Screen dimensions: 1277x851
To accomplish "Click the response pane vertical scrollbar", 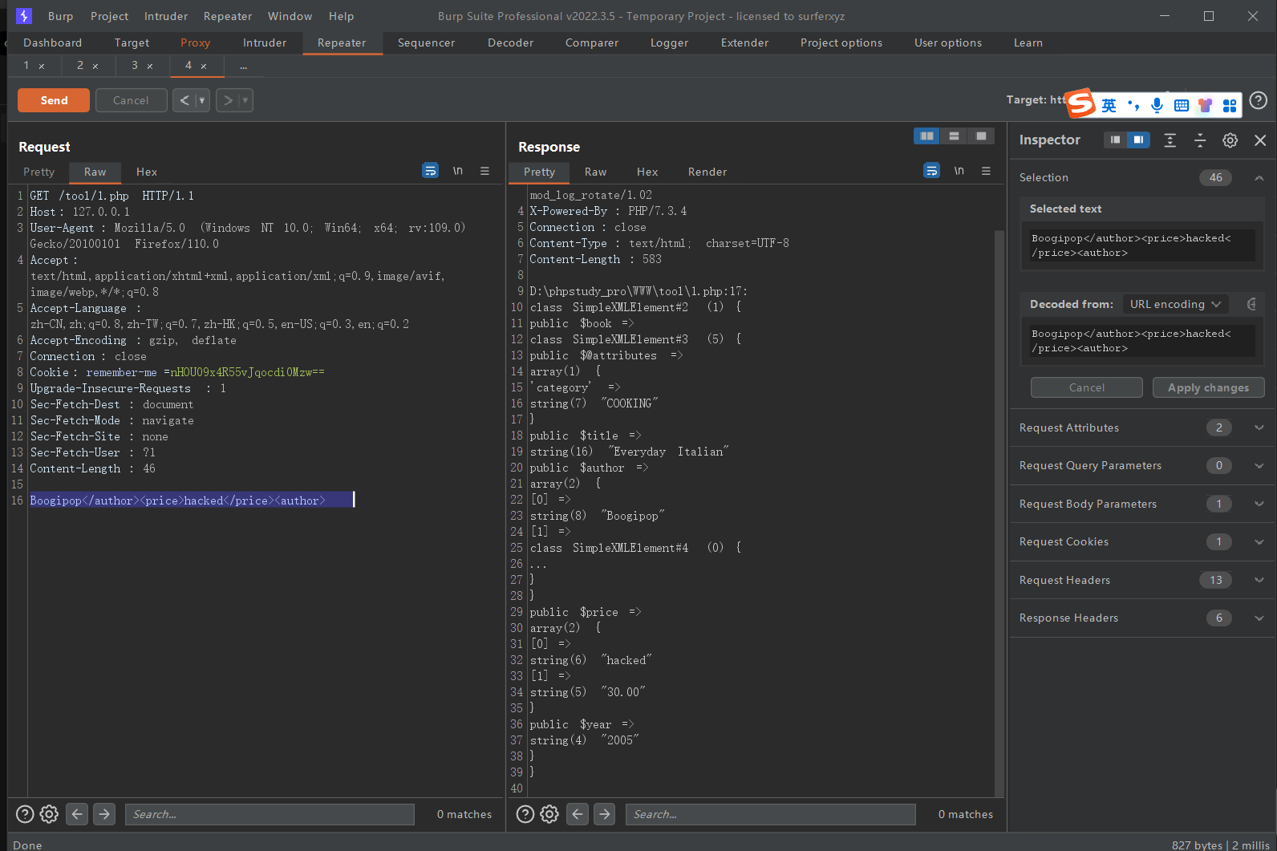I will (x=999, y=513).
